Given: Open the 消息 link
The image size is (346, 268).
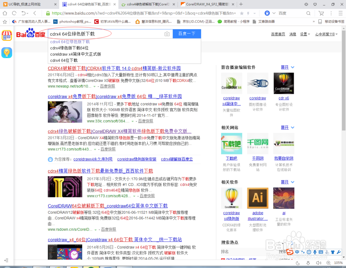Looking at the screenshot, I should (293, 34).
